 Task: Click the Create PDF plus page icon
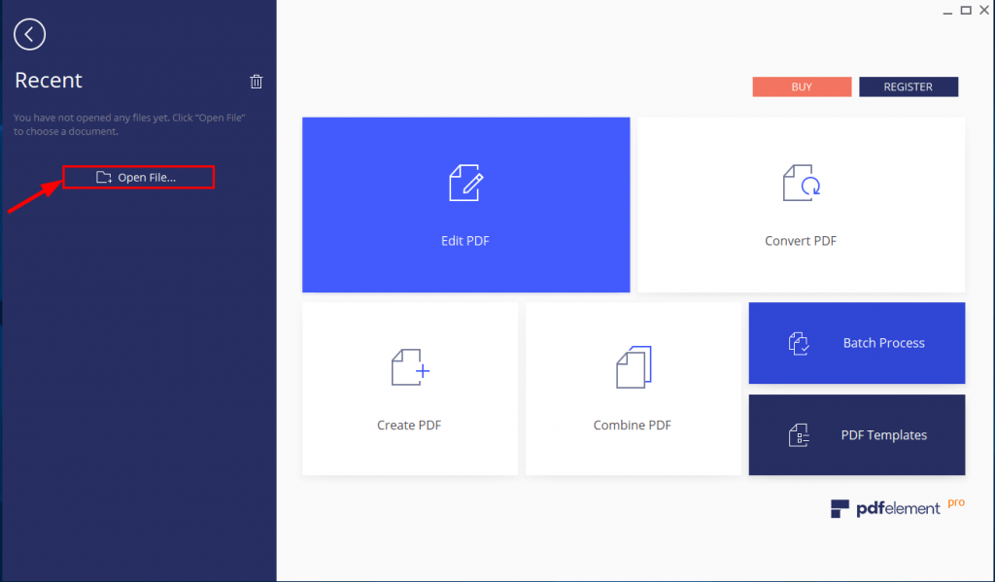coord(410,367)
